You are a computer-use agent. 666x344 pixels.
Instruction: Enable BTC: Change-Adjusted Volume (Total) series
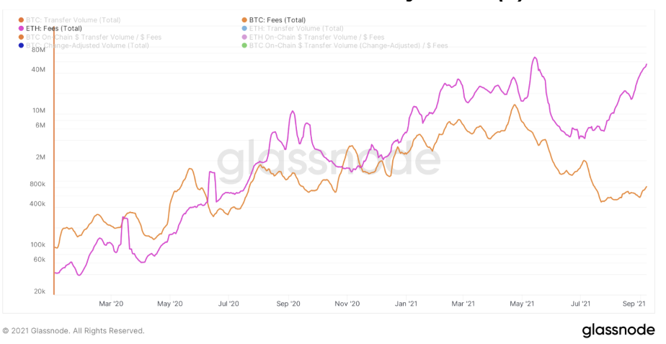[x=86, y=45]
